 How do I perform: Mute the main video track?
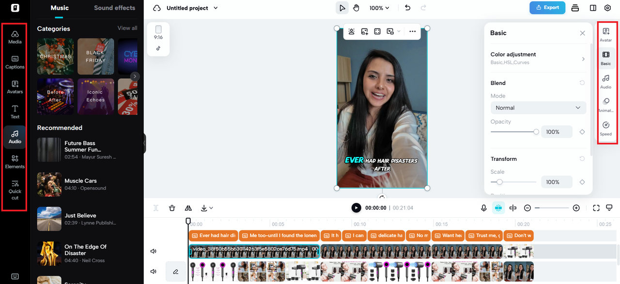(154, 251)
